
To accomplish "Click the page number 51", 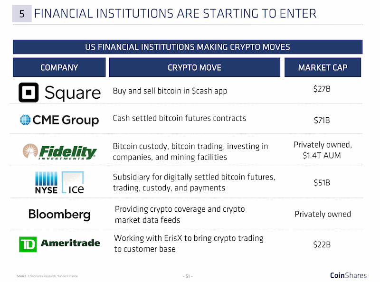I will [188, 276].
